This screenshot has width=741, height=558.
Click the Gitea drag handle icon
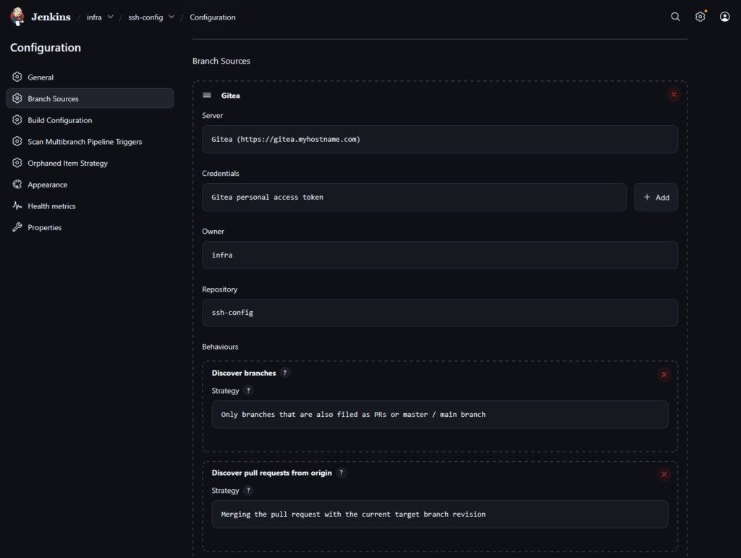tap(207, 95)
